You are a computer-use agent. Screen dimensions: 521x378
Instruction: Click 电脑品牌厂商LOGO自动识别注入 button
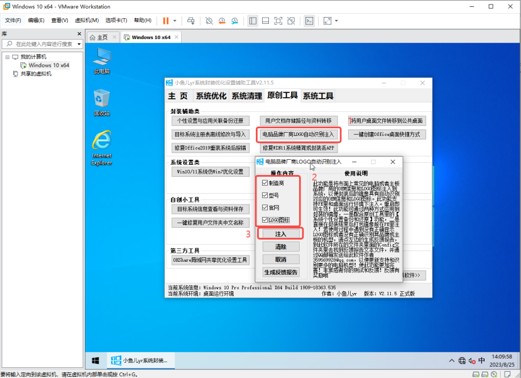pyautogui.click(x=299, y=135)
